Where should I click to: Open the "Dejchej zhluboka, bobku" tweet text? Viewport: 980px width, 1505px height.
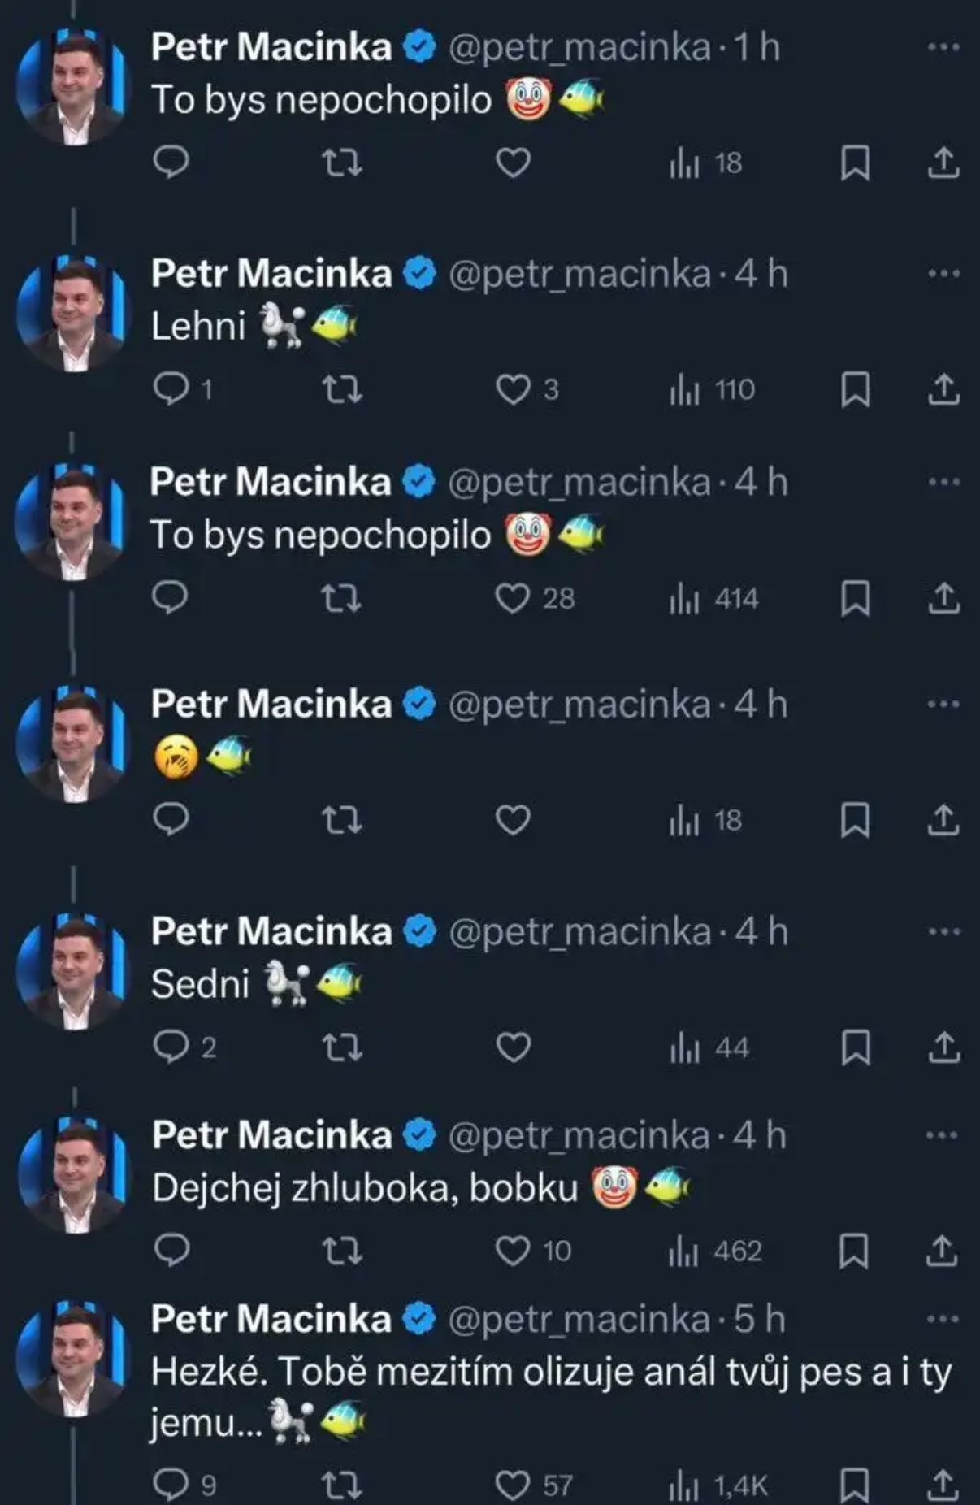pyautogui.click(x=364, y=1189)
